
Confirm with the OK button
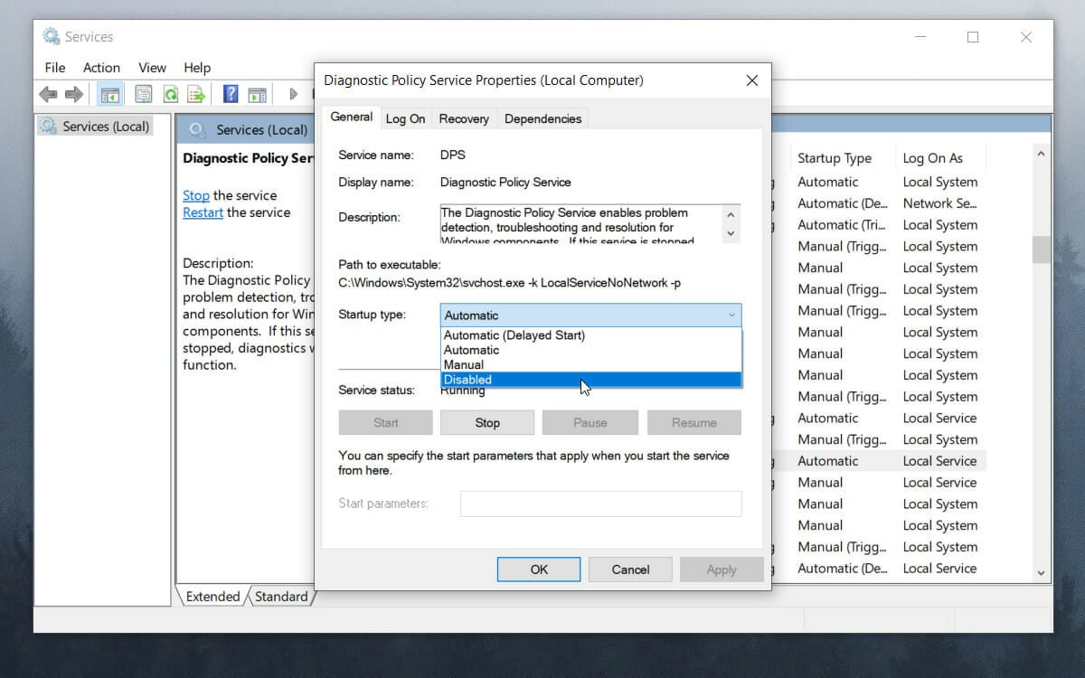(539, 570)
